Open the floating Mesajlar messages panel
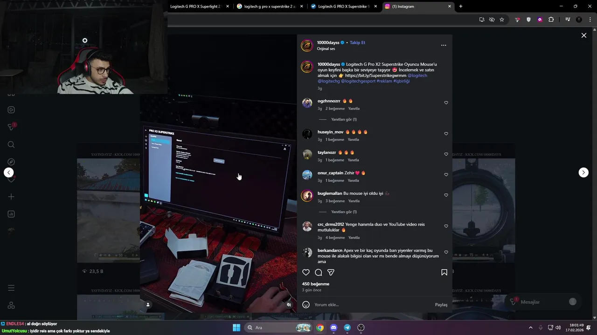597x335 pixels. point(542,302)
